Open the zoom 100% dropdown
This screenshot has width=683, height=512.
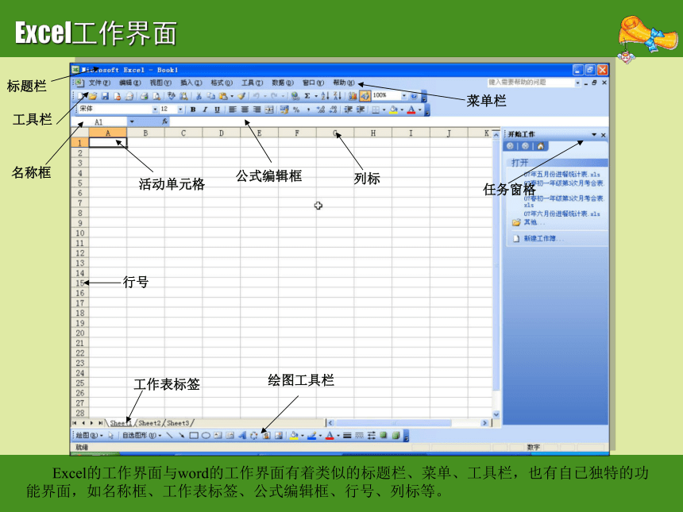(x=403, y=96)
